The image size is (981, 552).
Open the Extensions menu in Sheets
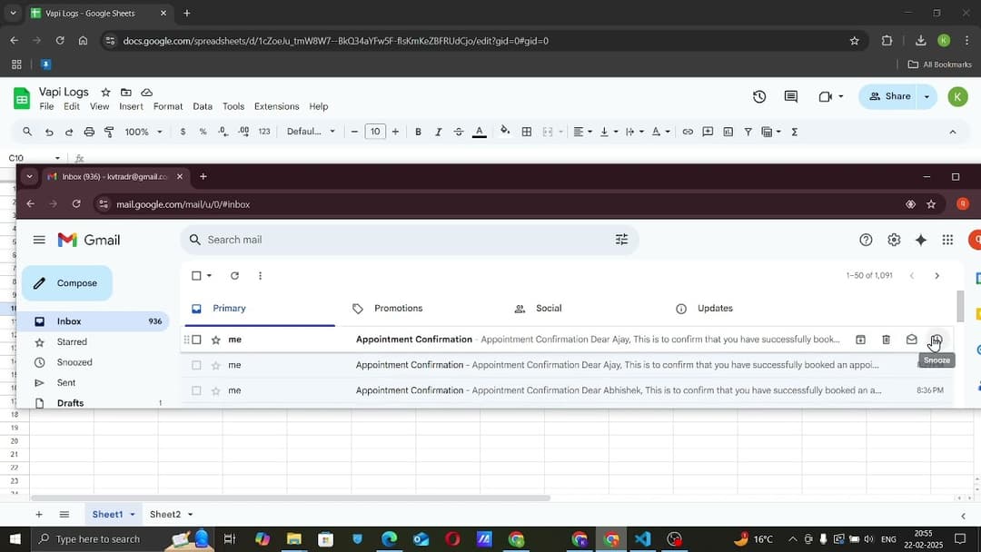click(x=276, y=106)
